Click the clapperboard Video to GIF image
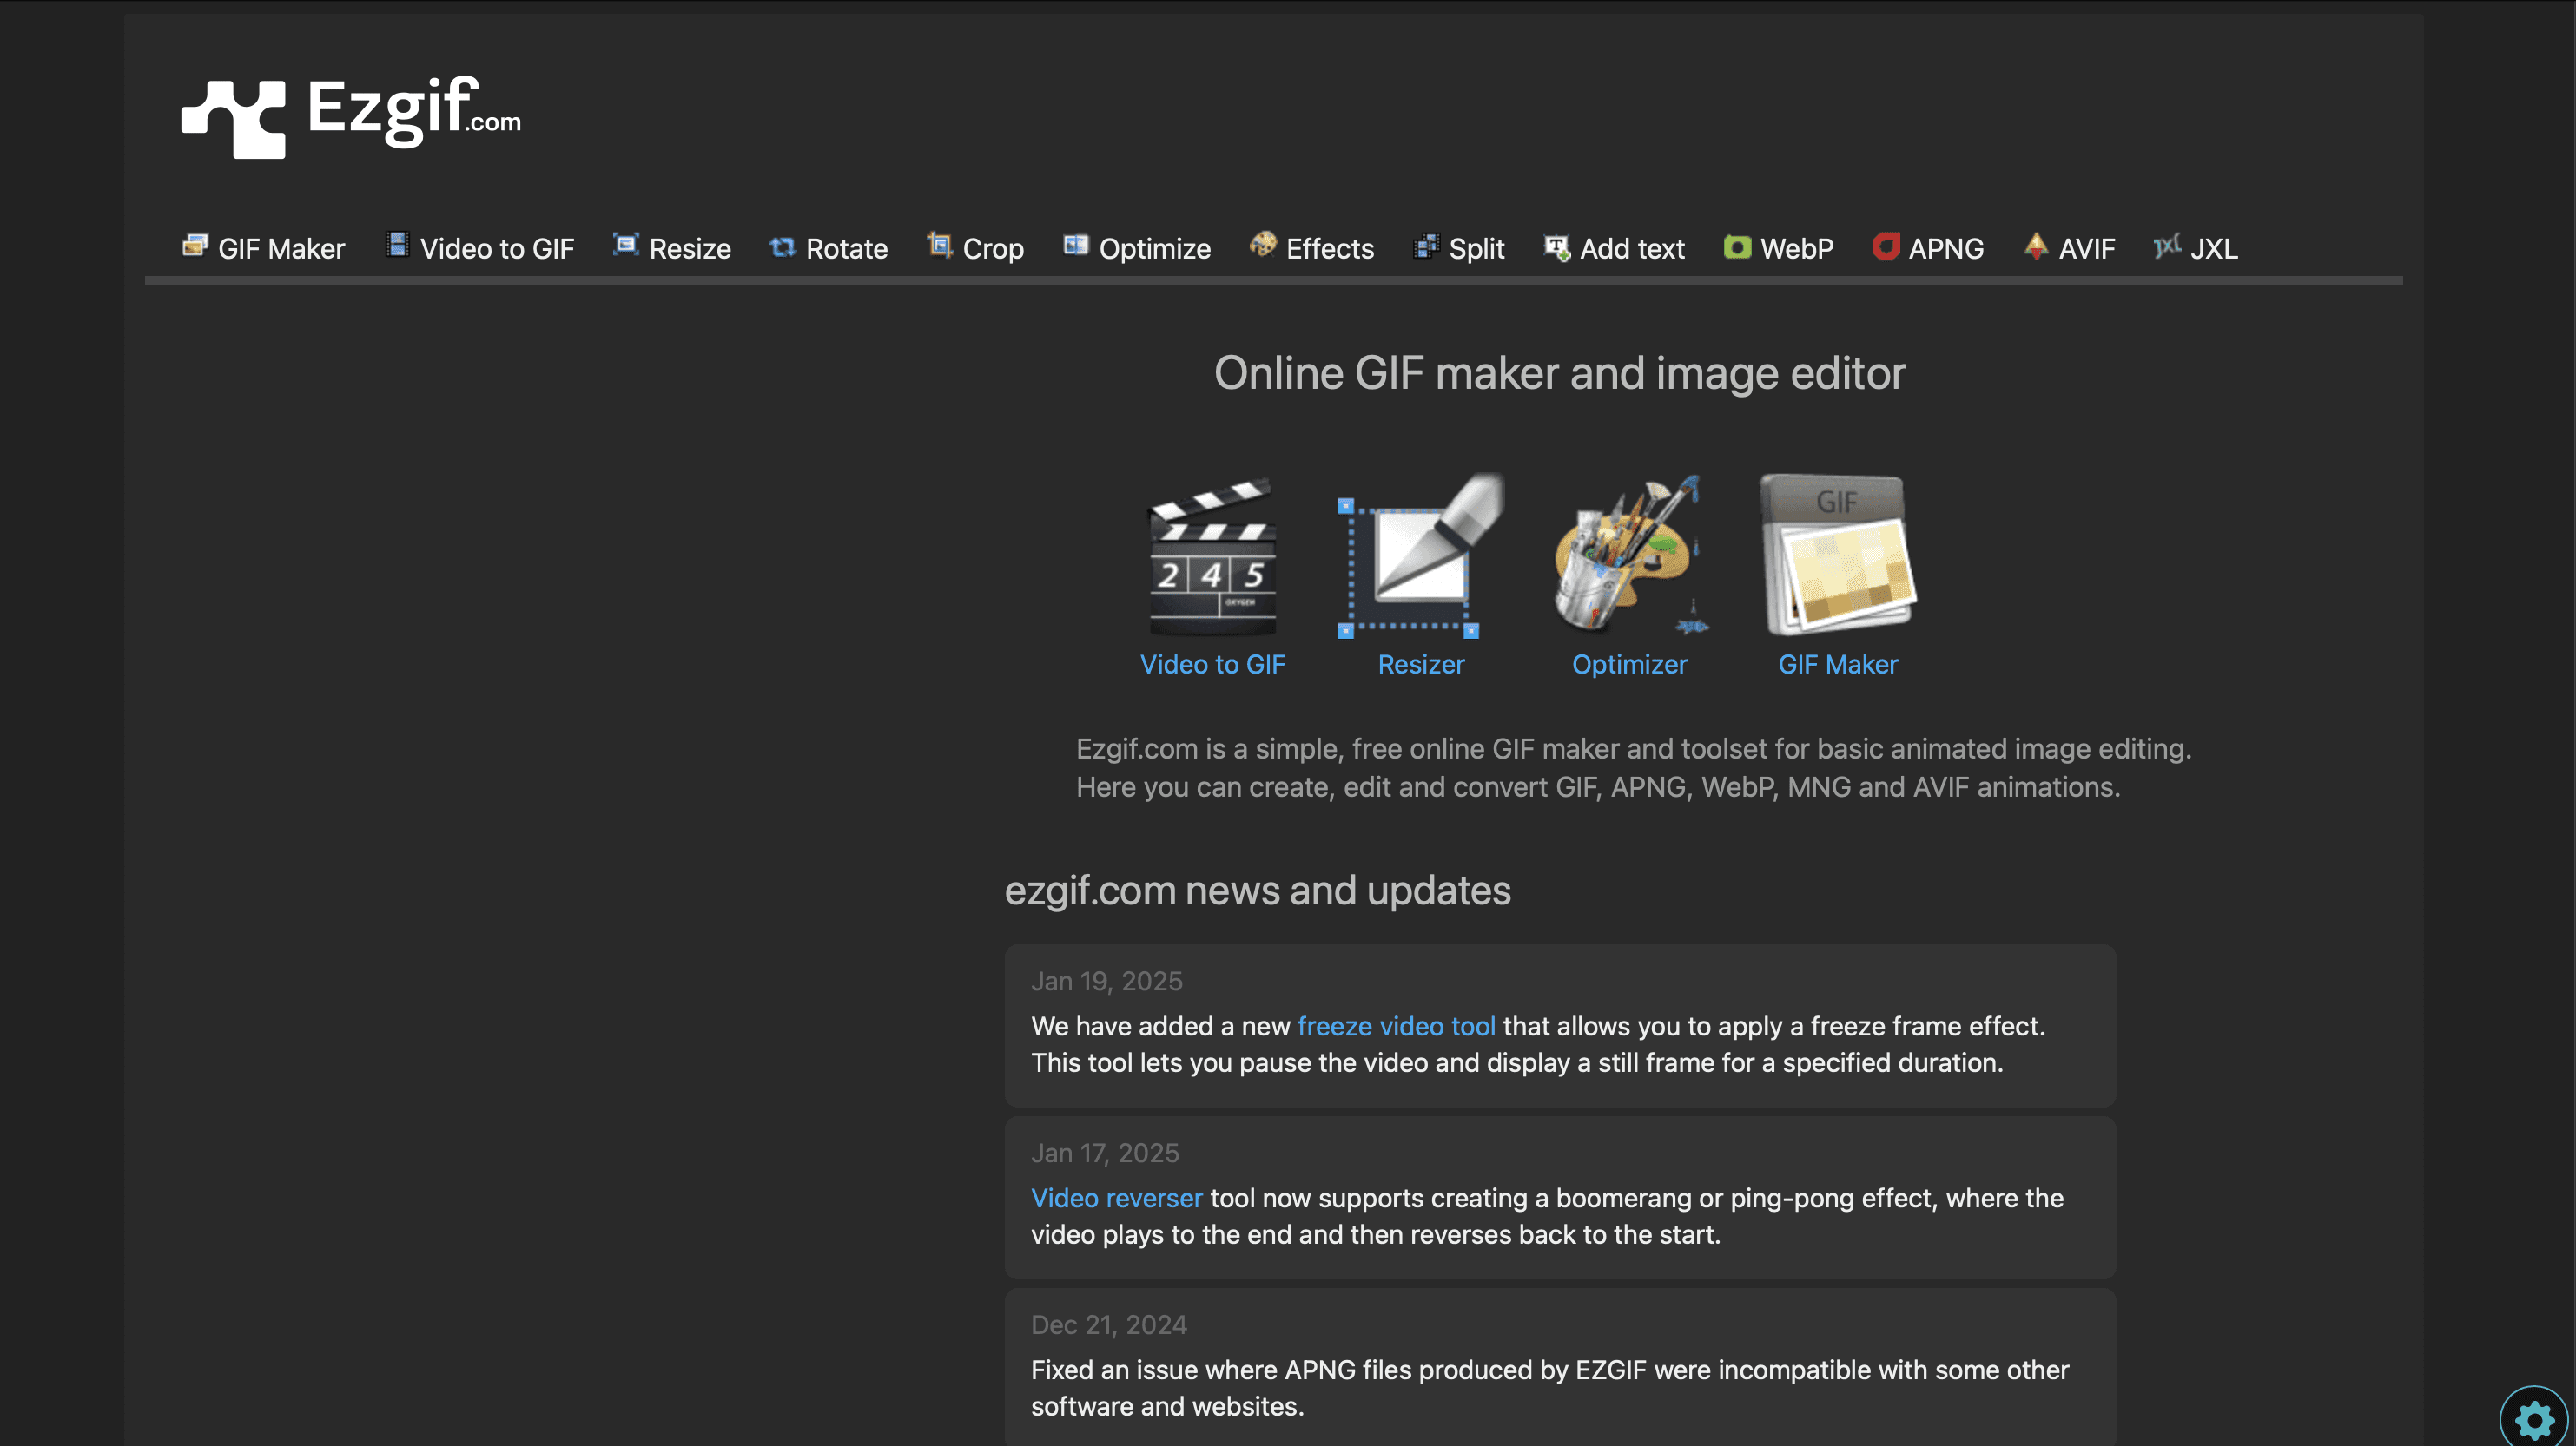2576x1446 pixels. pyautogui.click(x=1213, y=555)
